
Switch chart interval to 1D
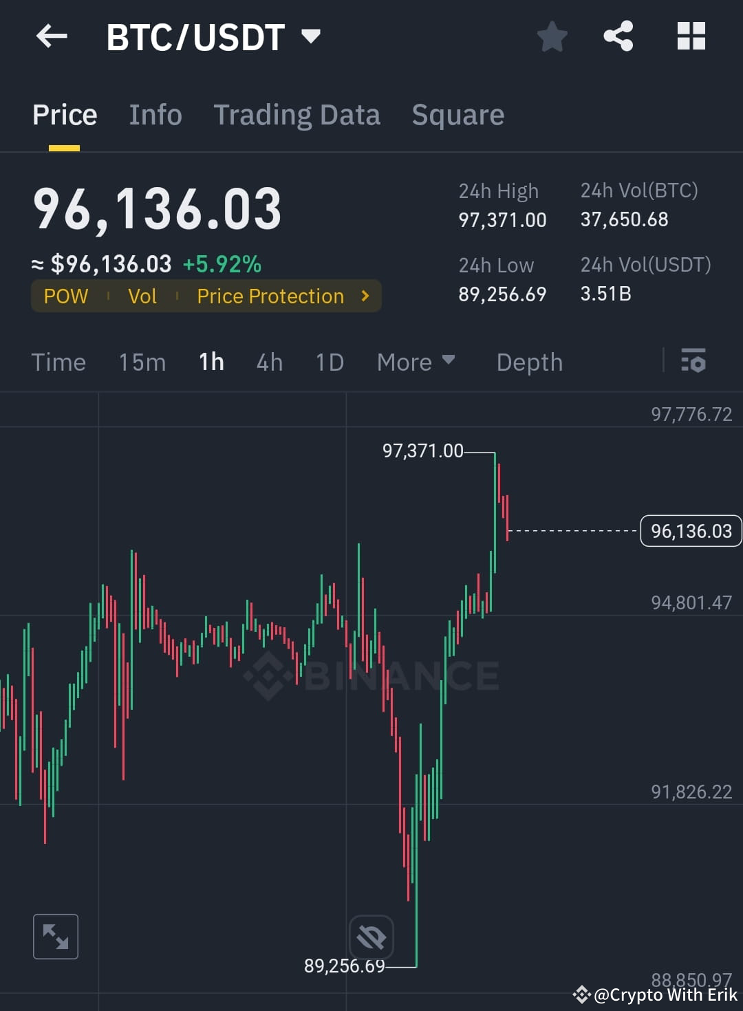(x=329, y=361)
